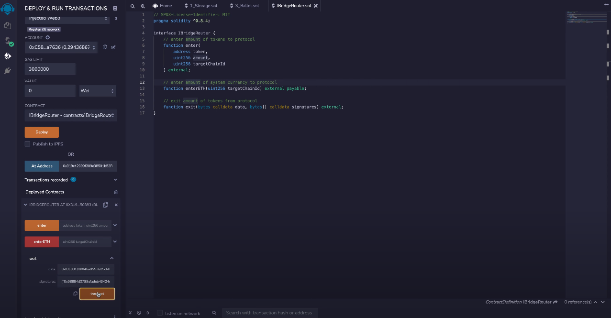Image resolution: width=611 pixels, height=318 pixels.
Task: Click the sign message edit icon beside account
Action: coord(113,47)
